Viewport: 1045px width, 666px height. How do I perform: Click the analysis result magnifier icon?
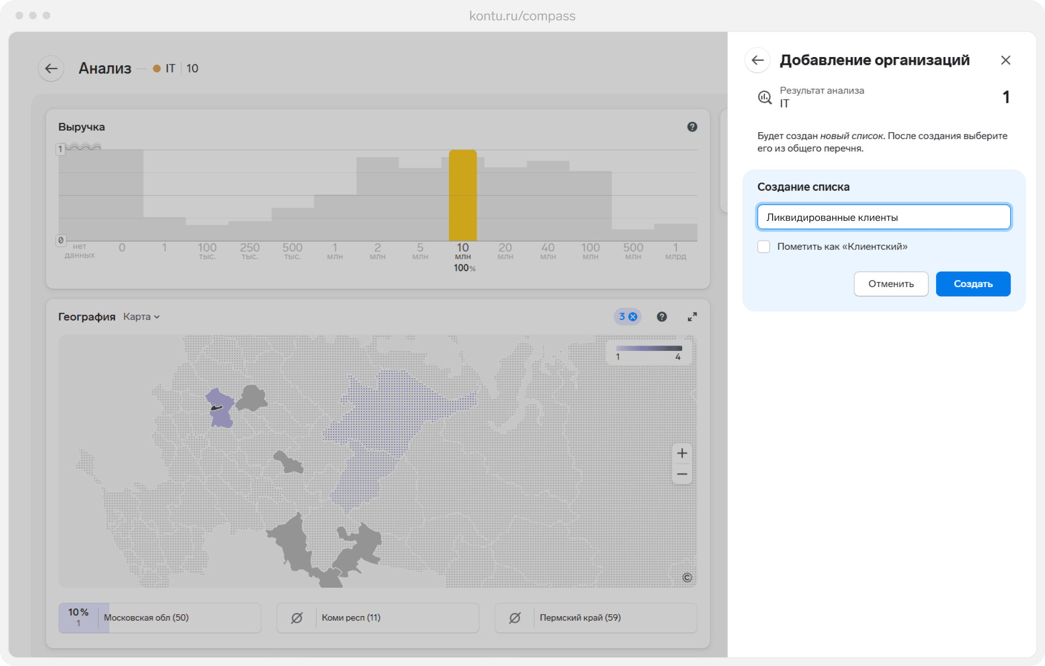coord(765,97)
